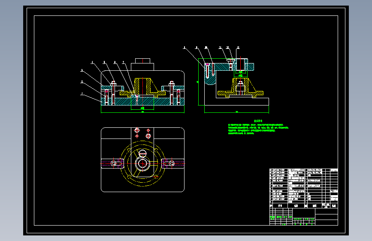Select part balloon number 3 leader label
The image size is (372, 241).
pos(82,70)
